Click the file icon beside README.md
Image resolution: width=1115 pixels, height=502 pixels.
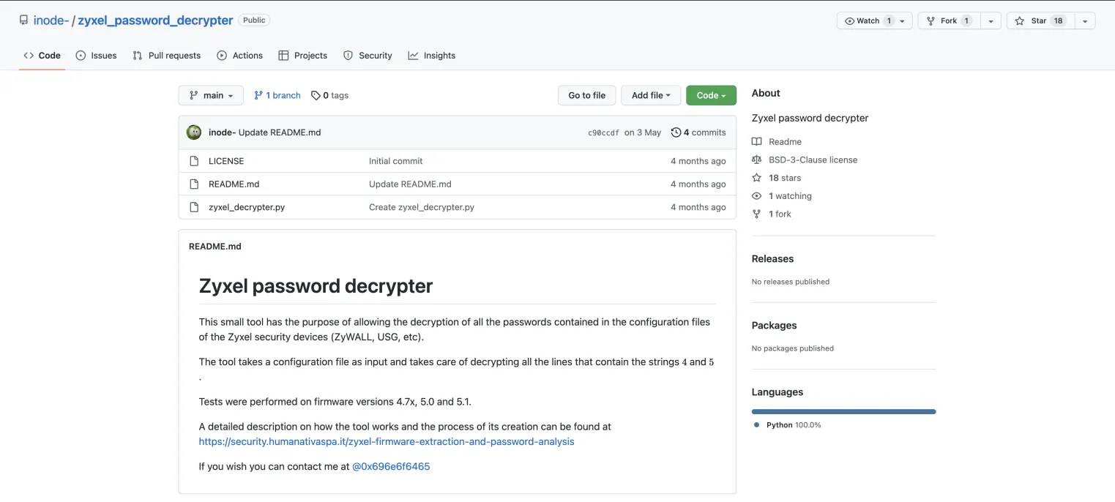pos(194,184)
